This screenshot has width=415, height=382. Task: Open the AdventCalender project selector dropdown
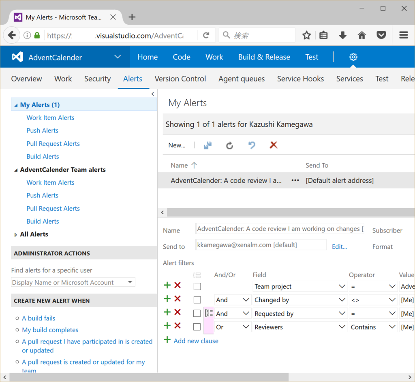(x=118, y=57)
